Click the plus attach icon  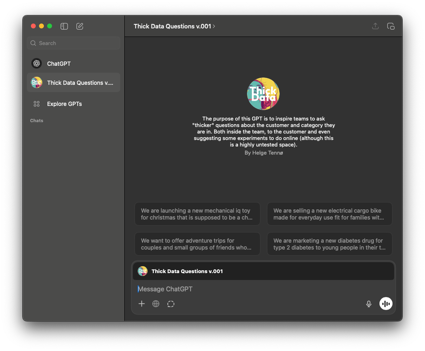point(141,304)
